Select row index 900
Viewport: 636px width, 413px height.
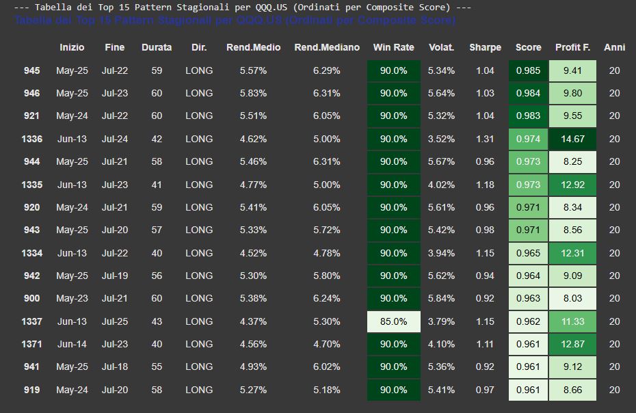click(31, 299)
